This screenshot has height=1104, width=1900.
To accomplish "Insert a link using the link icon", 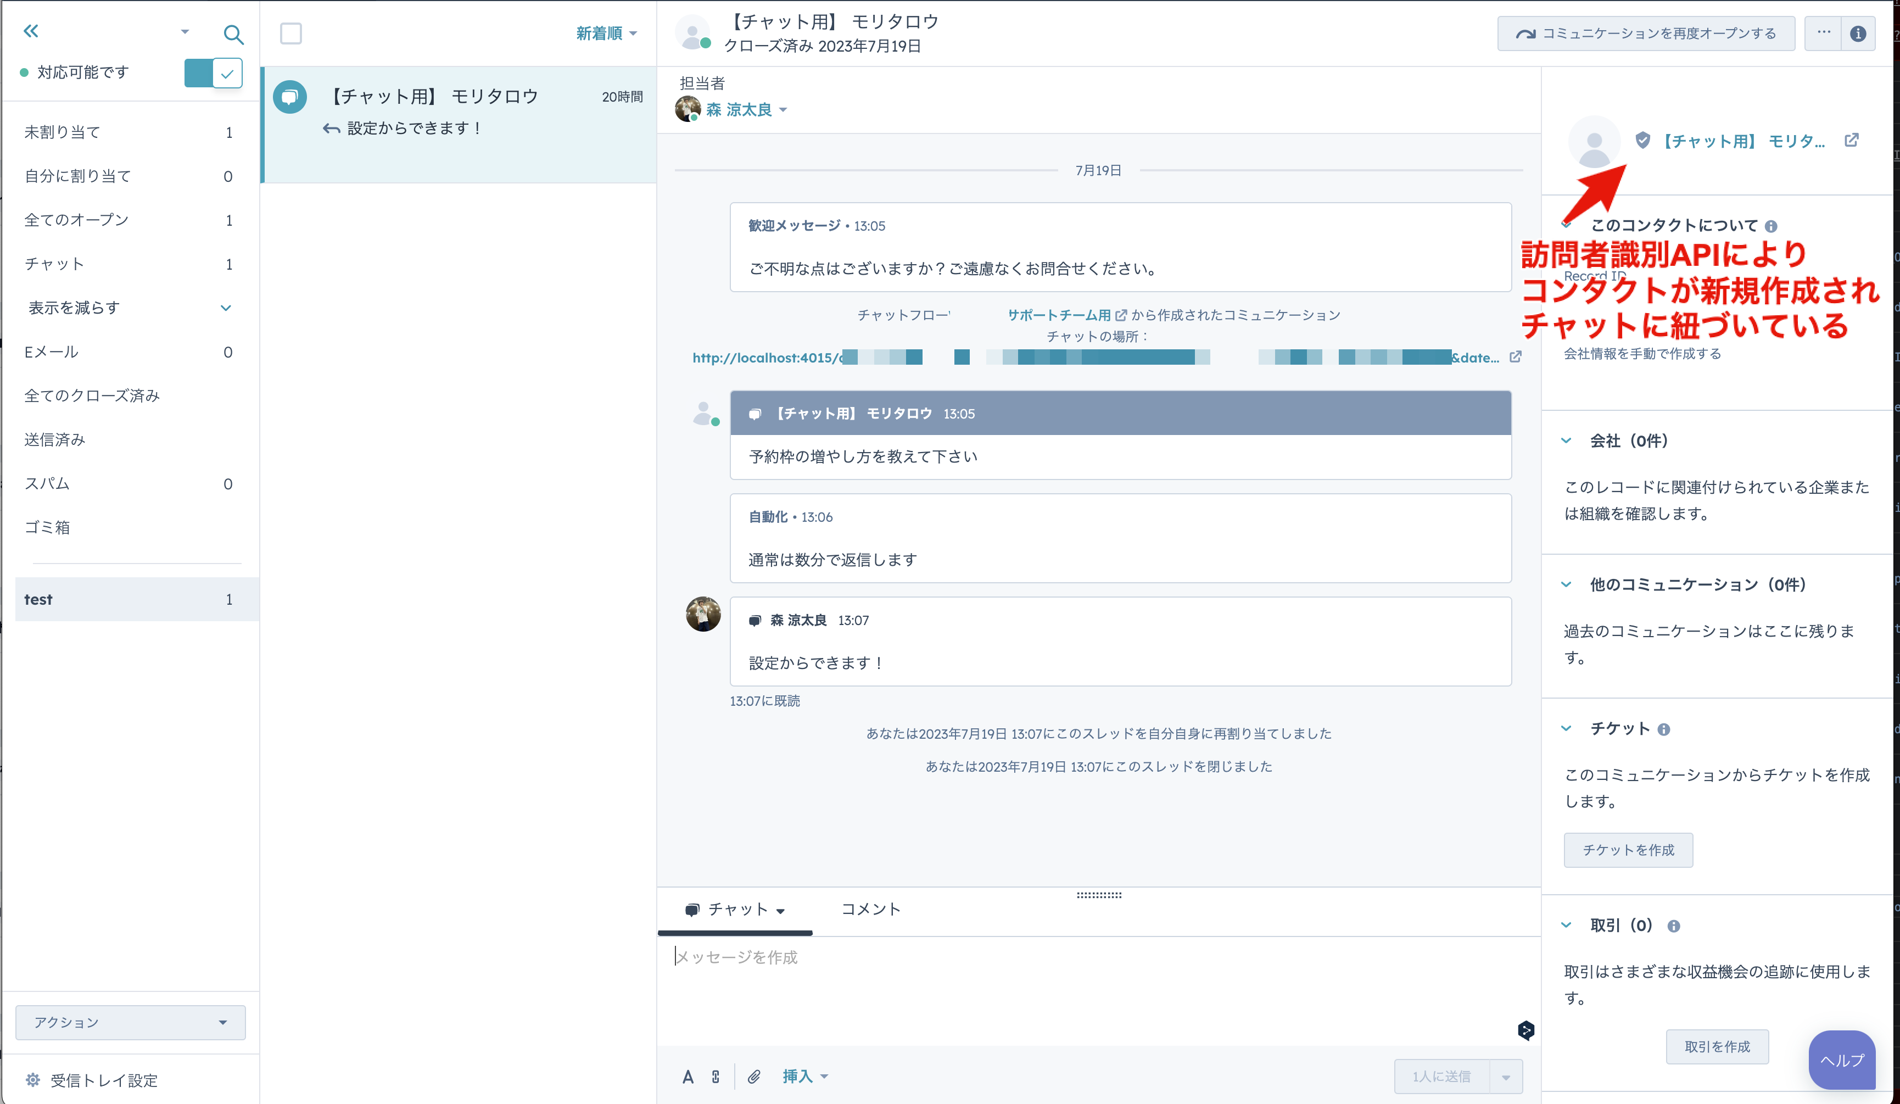I will [x=716, y=1077].
